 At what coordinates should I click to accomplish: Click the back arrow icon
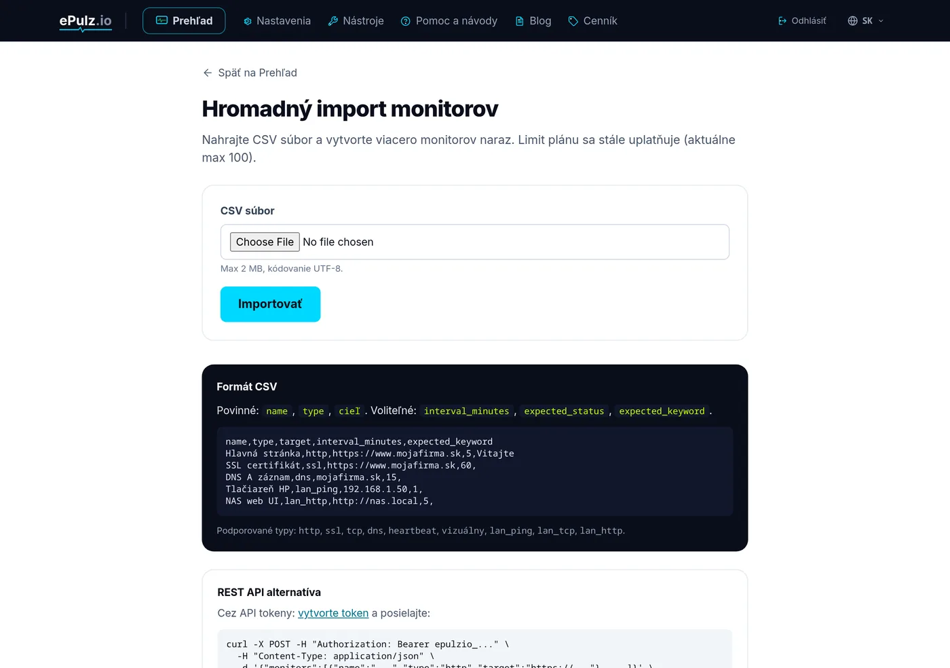pos(208,73)
